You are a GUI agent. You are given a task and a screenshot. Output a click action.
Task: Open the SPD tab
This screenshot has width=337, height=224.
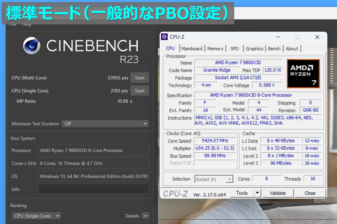[x=235, y=49]
